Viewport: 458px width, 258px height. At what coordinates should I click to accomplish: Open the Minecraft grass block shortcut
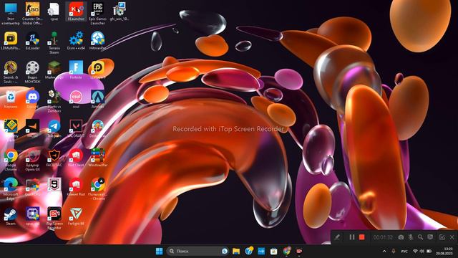(54, 70)
